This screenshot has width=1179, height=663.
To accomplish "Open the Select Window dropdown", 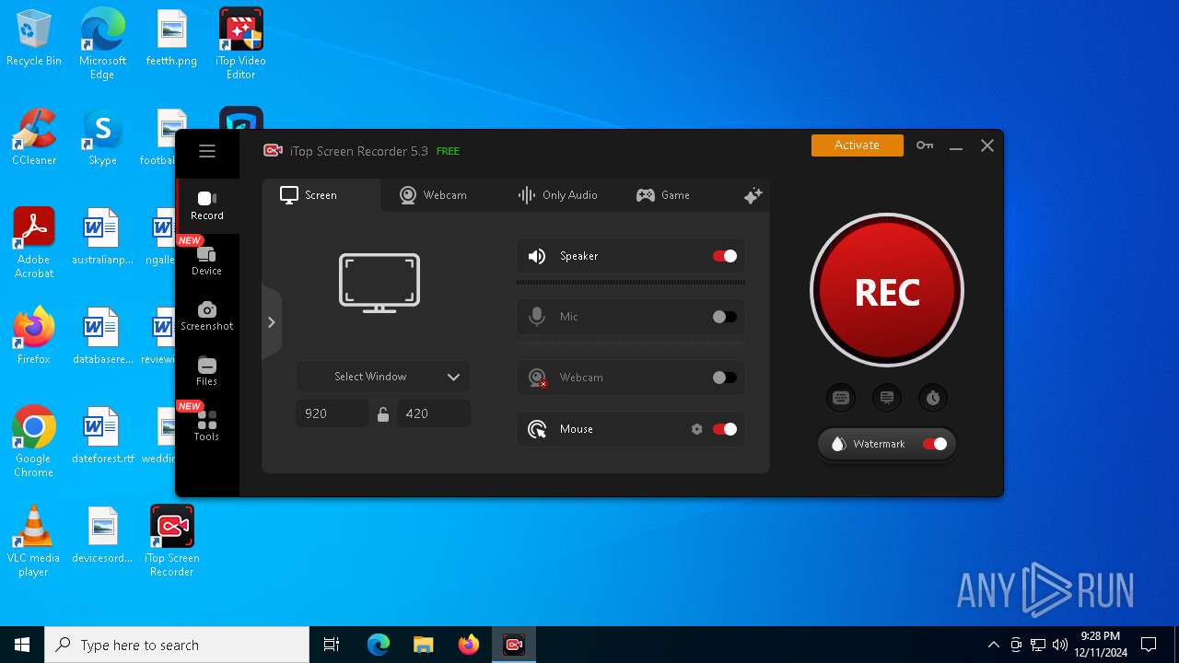I will click(x=383, y=377).
